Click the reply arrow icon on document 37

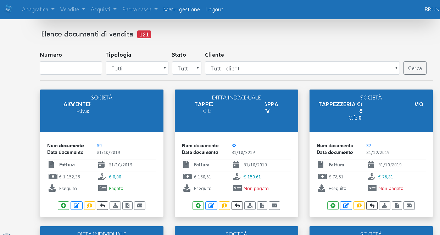coord(372,206)
